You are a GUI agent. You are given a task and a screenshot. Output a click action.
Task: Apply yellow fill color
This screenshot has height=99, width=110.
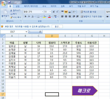click(x=44, y=16)
